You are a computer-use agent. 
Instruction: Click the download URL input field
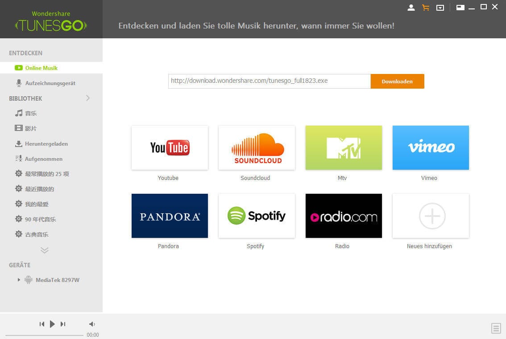(x=269, y=81)
